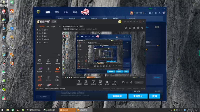This screenshot has width=200, height=112.
Task: Open the 游戏 tab in game platform
Action: tap(48, 12)
